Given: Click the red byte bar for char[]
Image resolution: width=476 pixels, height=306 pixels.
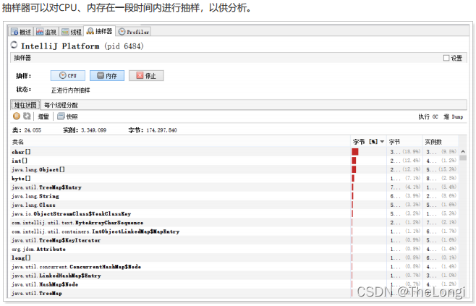Looking at the screenshot, I should (x=355, y=152).
